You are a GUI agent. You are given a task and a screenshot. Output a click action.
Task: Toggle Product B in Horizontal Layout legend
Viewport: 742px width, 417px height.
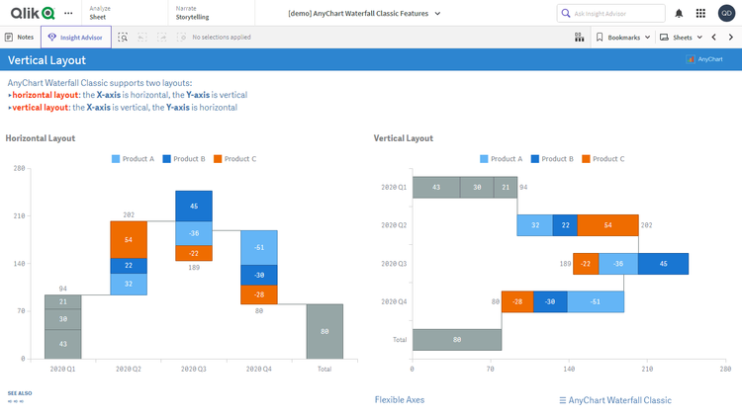(184, 159)
